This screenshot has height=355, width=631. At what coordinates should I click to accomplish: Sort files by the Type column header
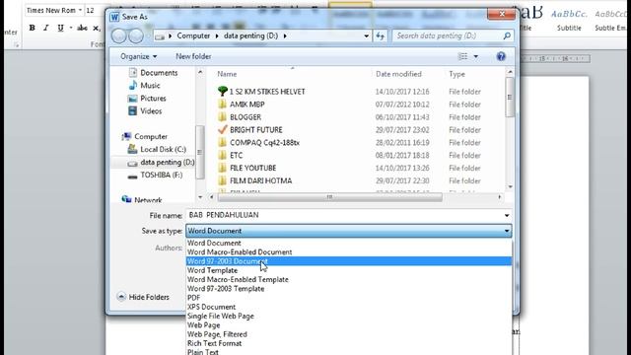(x=456, y=74)
